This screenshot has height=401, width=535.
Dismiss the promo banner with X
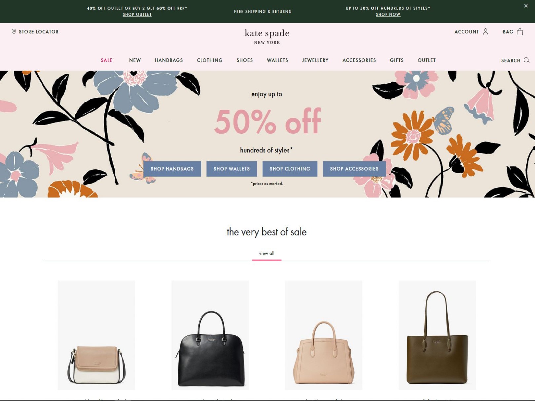coord(526,6)
